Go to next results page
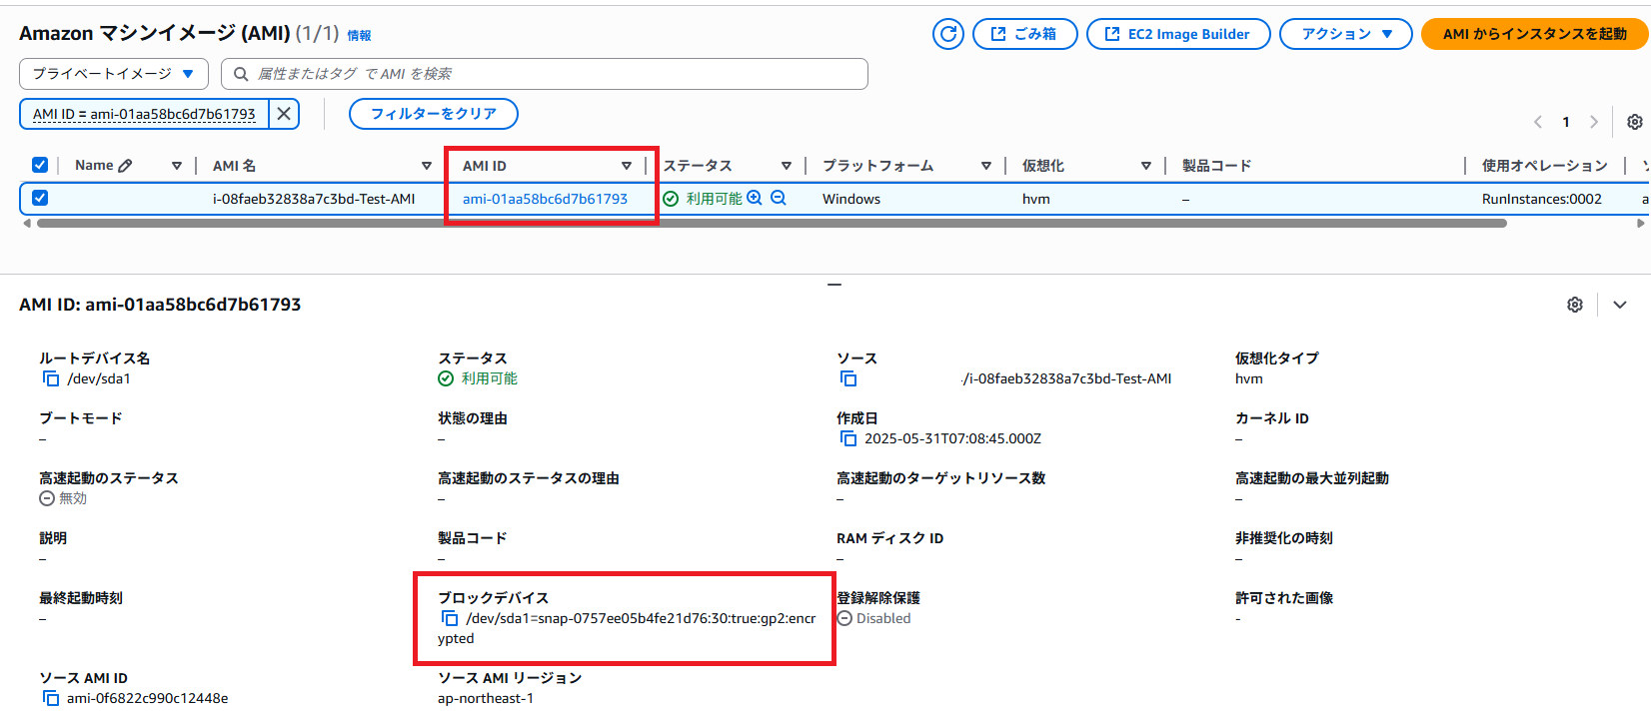Screen dimensions: 1651x713 tap(1594, 122)
